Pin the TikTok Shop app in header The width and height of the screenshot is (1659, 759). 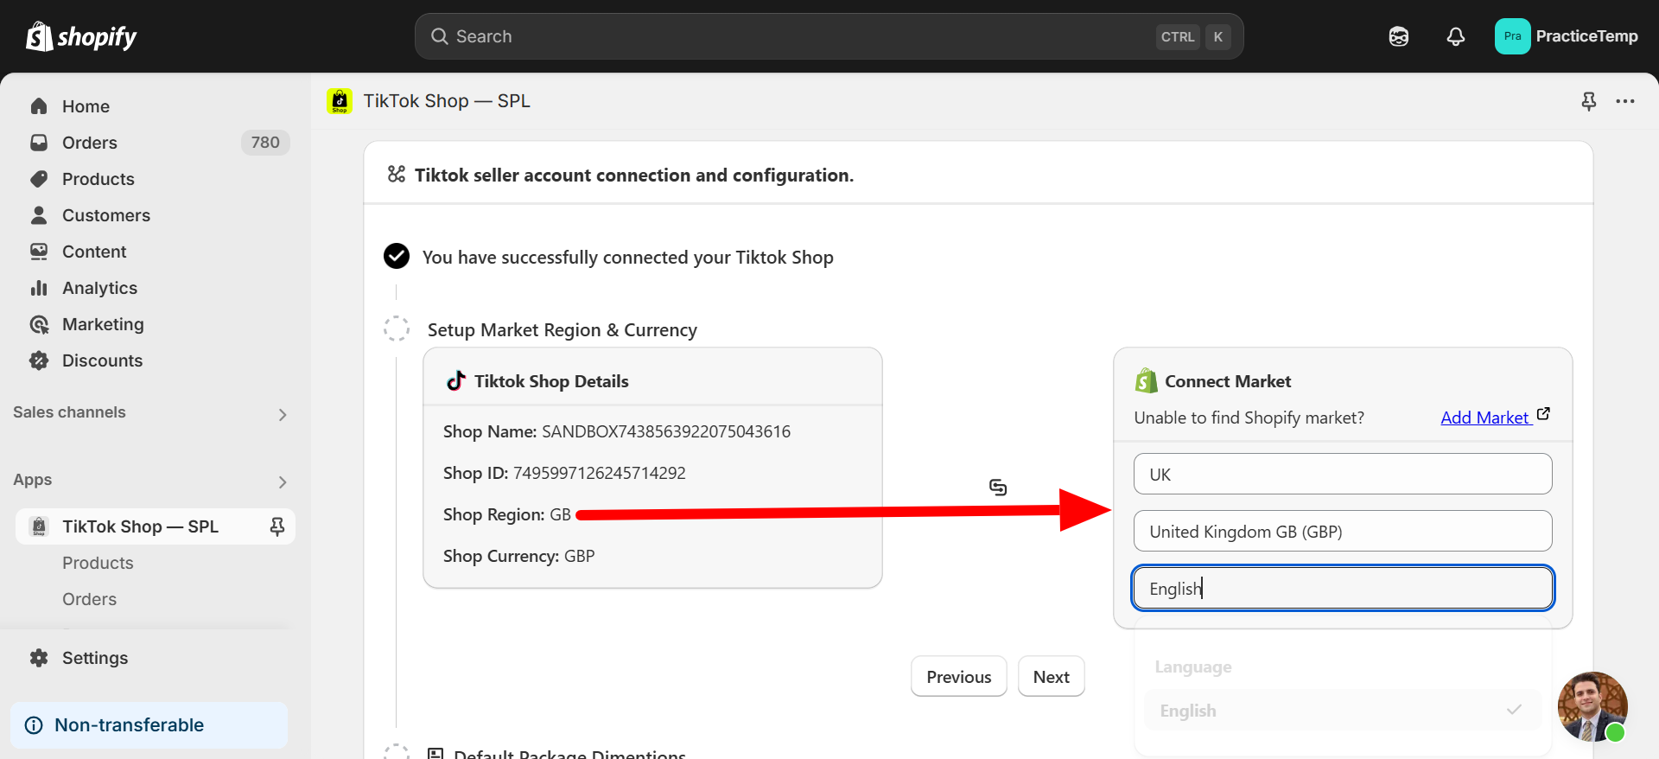pyautogui.click(x=1588, y=101)
